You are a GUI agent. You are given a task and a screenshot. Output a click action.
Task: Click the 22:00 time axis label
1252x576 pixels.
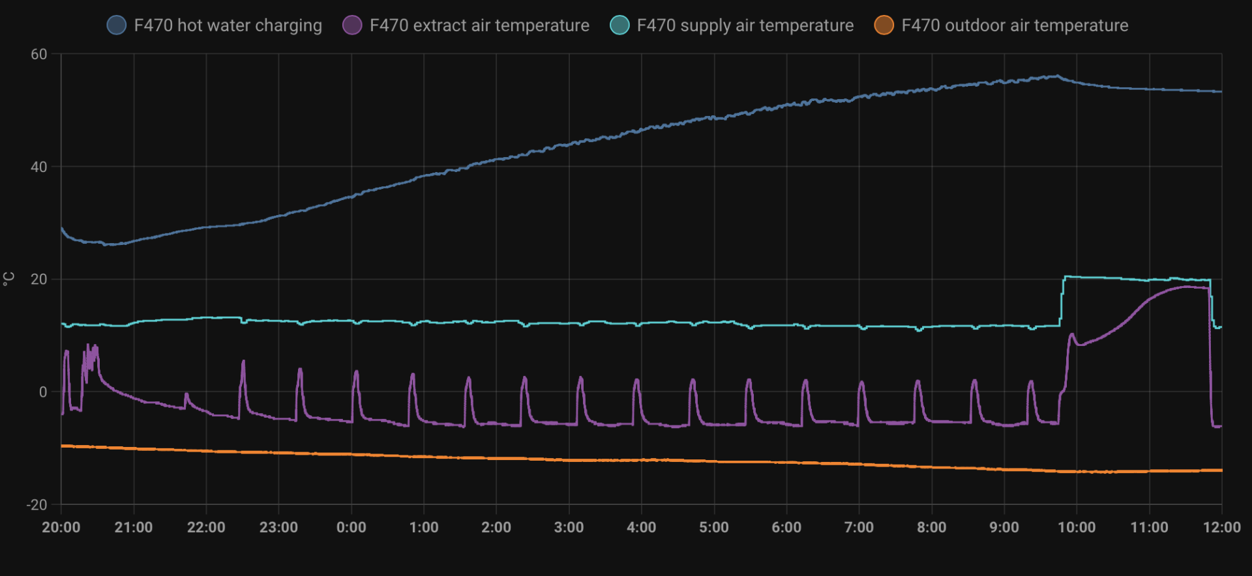click(206, 527)
